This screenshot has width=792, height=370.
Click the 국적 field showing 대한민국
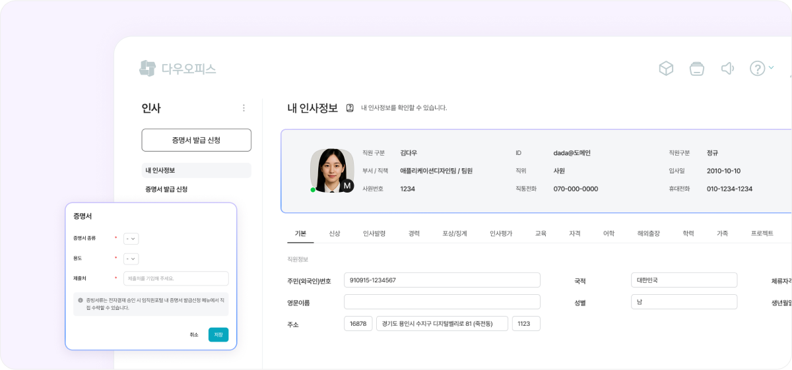(684, 280)
